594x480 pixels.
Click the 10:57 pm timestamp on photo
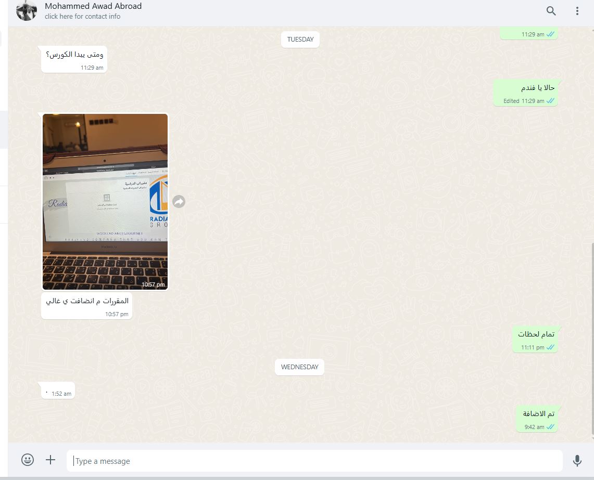point(153,284)
